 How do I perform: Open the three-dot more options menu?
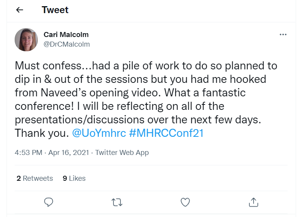point(283,35)
